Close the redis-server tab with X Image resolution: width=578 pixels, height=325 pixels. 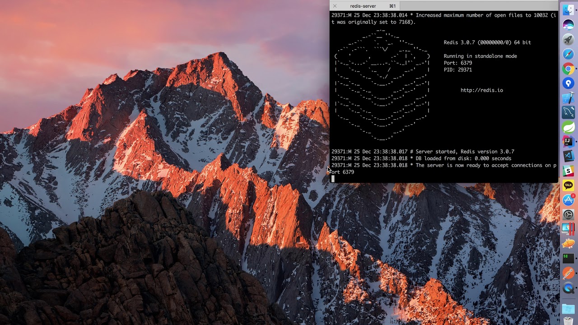[x=335, y=6]
